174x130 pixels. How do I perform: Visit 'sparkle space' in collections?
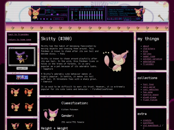[x=151, y=95]
